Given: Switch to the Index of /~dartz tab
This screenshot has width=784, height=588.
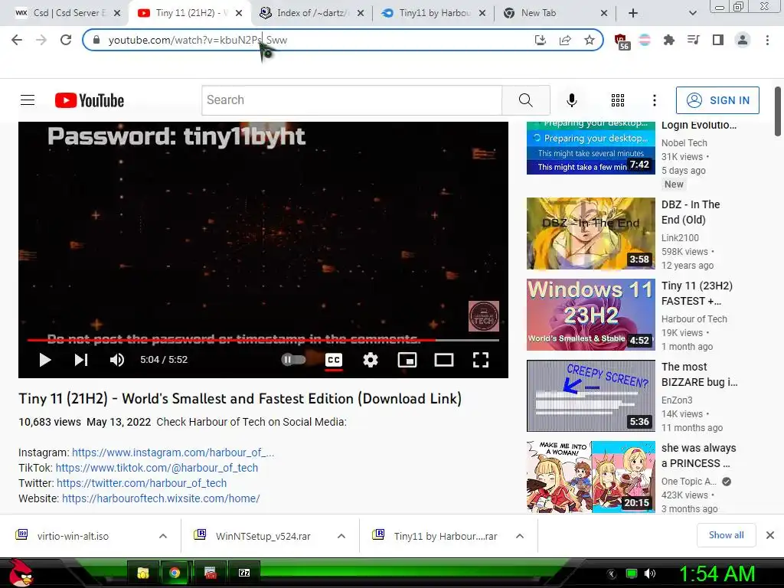Looking at the screenshot, I should pyautogui.click(x=311, y=13).
